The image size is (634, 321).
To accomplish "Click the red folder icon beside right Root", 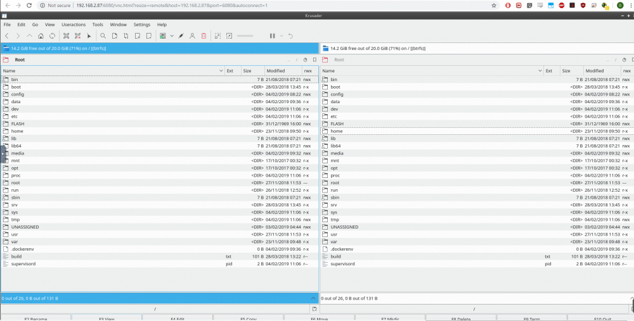I will pos(325,60).
